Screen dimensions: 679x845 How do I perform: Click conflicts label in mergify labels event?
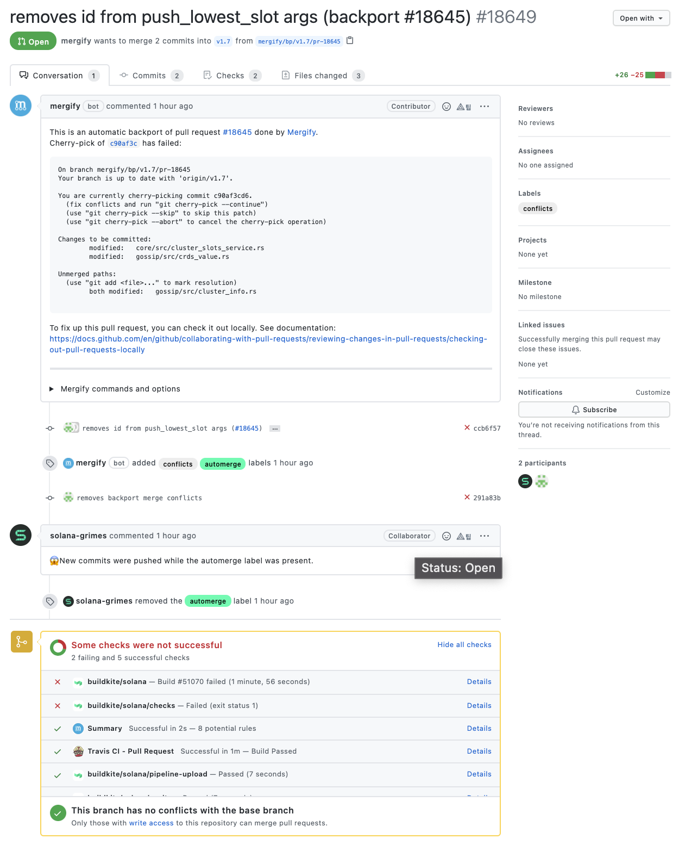(178, 464)
